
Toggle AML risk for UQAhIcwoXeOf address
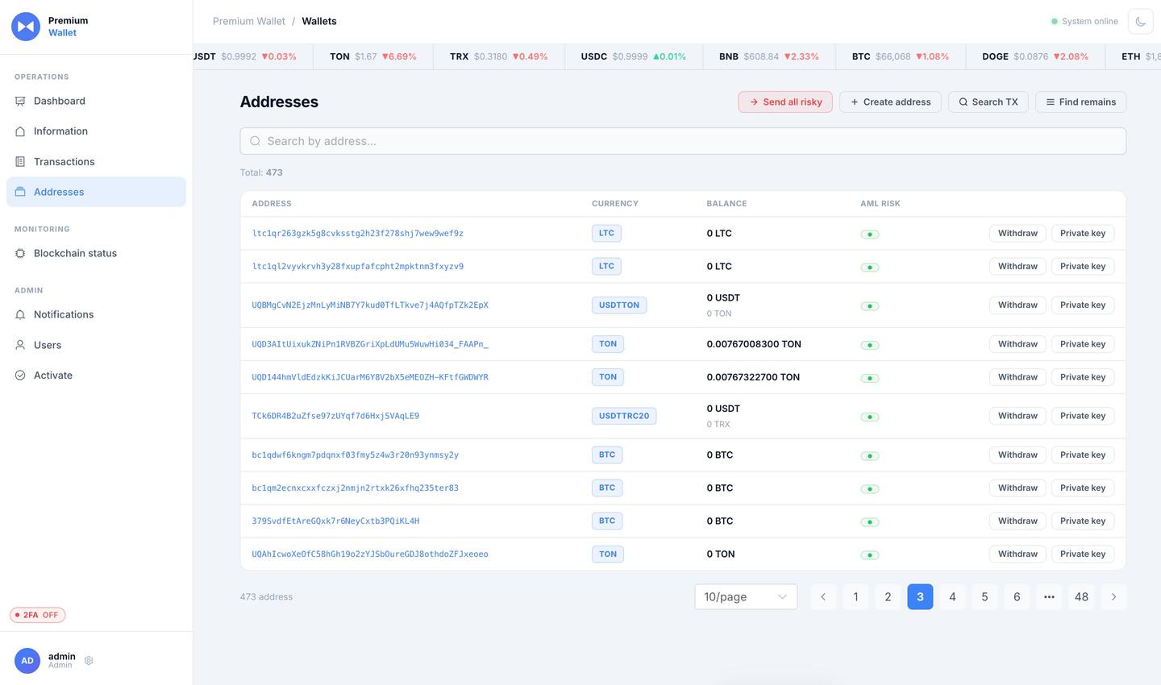tap(870, 555)
